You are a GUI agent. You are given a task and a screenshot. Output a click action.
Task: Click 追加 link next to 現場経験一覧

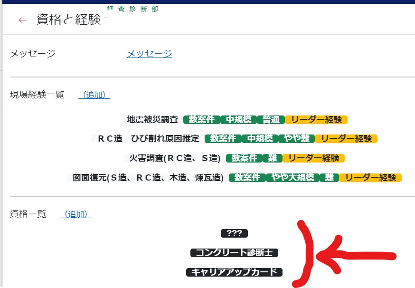coord(94,95)
